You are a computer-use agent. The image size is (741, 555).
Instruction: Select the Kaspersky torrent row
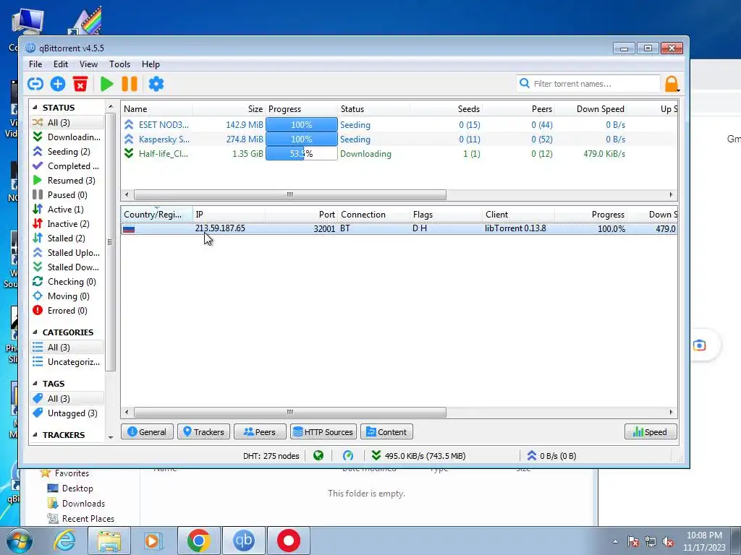(x=399, y=139)
